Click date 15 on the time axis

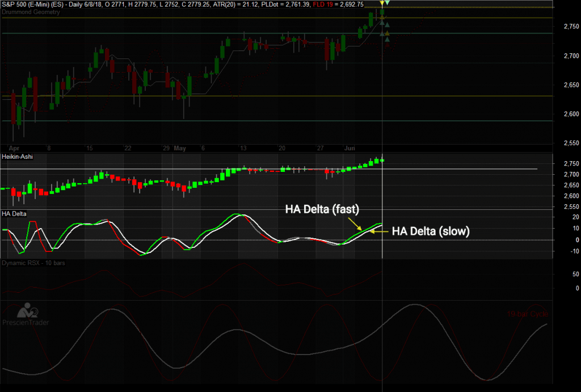coord(89,148)
